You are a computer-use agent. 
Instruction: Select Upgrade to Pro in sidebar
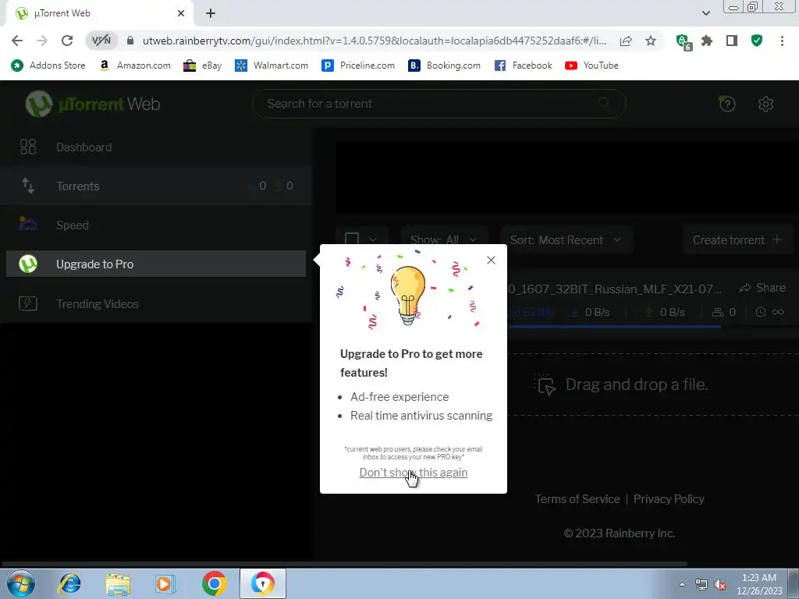click(156, 264)
